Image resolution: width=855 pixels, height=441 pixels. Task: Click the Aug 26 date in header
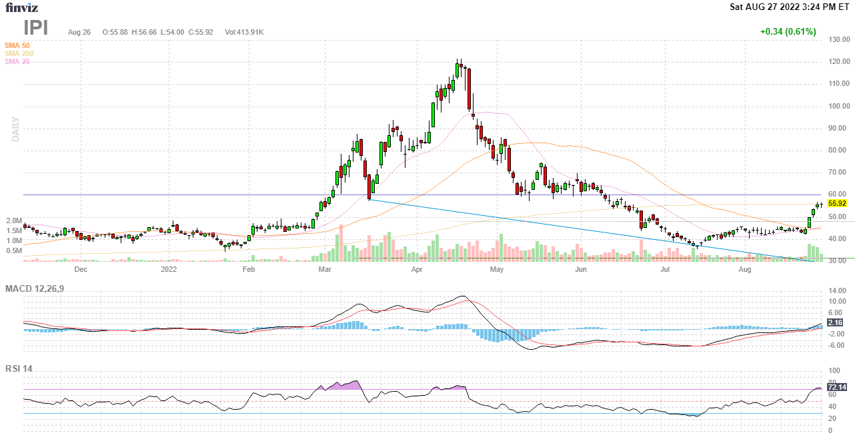coord(79,32)
